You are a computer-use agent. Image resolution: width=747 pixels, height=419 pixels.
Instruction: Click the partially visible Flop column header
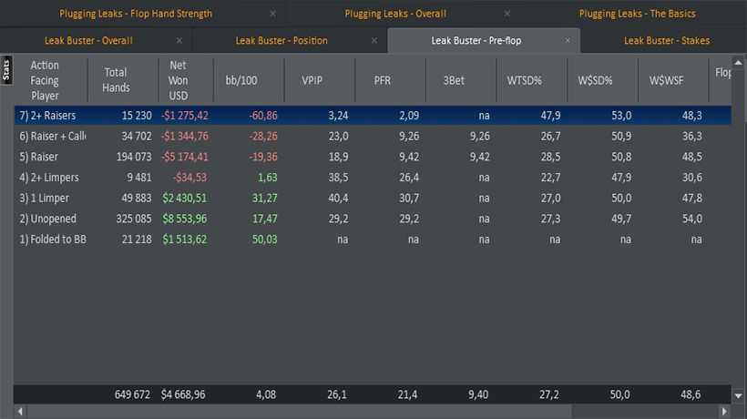tap(722, 72)
